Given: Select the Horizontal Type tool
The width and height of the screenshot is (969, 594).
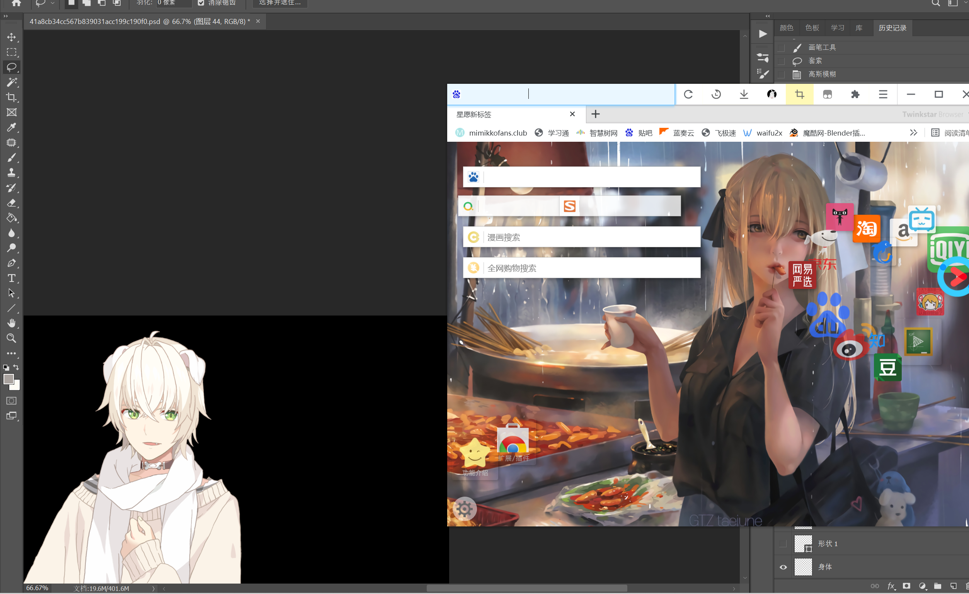Looking at the screenshot, I should pyautogui.click(x=12, y=278).
